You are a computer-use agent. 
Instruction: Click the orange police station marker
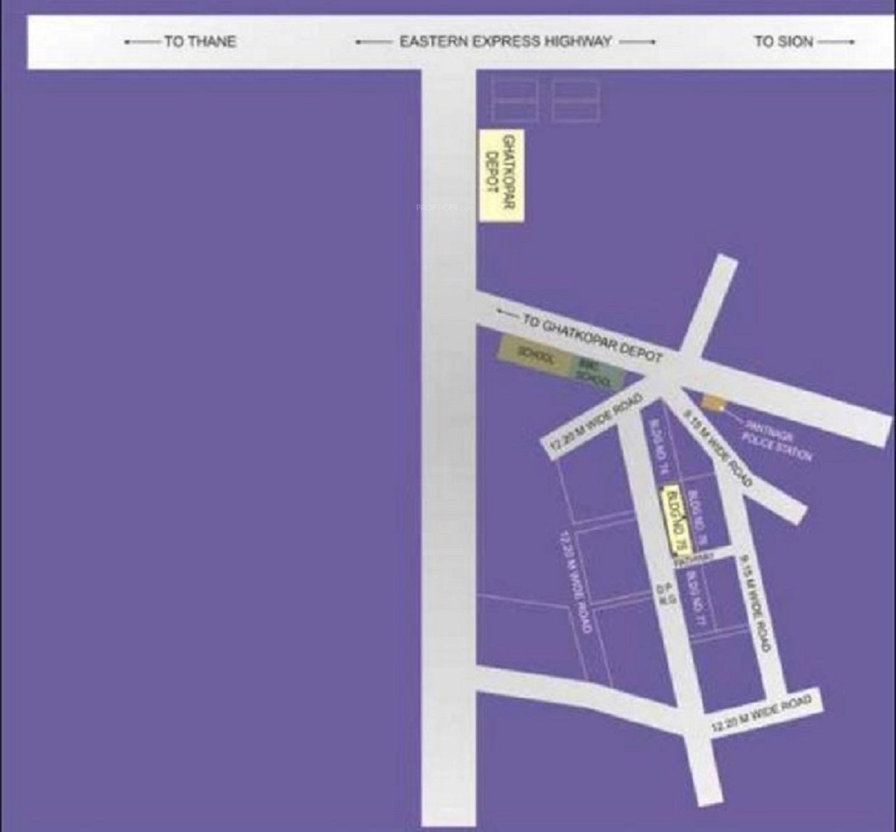coord(713,402)
